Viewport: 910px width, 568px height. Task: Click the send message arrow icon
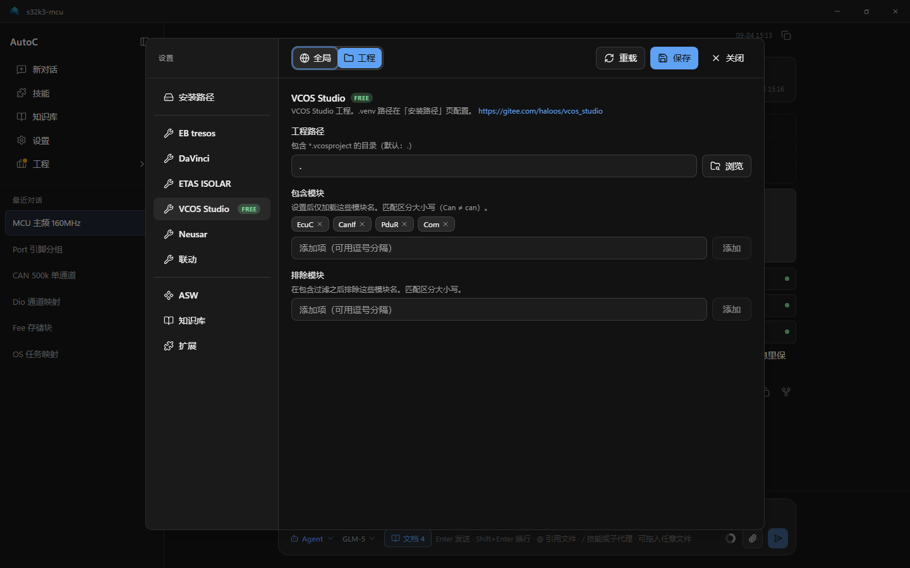(x=778, y=538)
